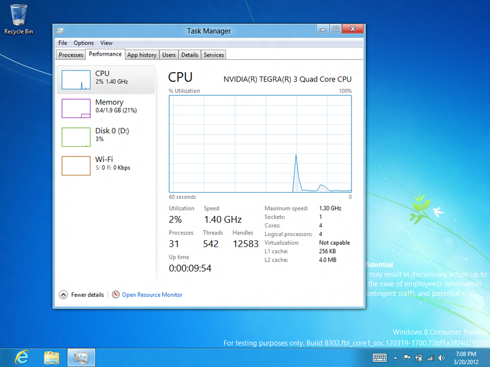490x367 pixels.
Task: Collapse view with Fewer details arrow
Action: pos(64,295)
